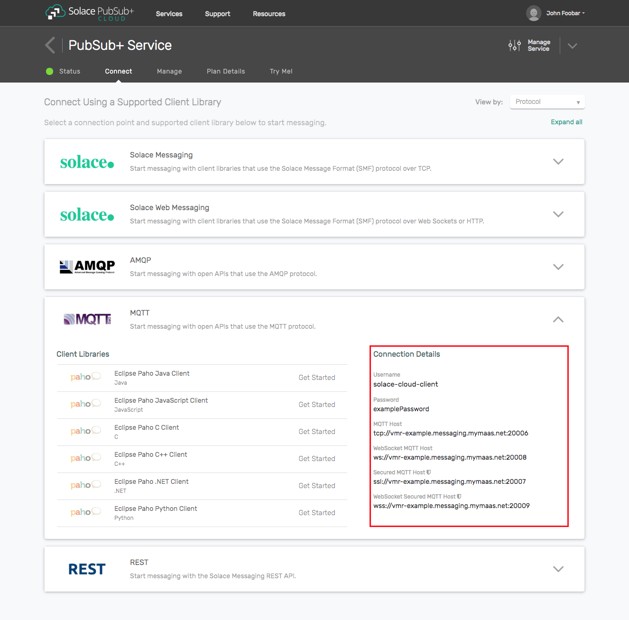Click the Solace PubSub+ Cloud logo
The width and height of the screenshot is (629, 620).
pos(89,13)
